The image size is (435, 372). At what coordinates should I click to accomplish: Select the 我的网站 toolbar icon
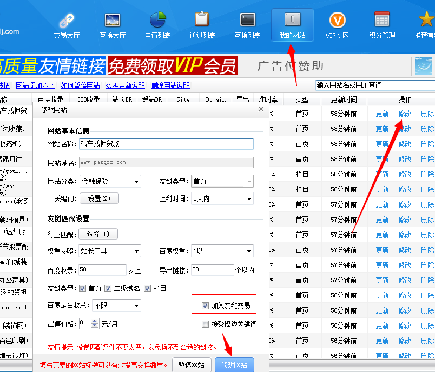tap(292, 25)
